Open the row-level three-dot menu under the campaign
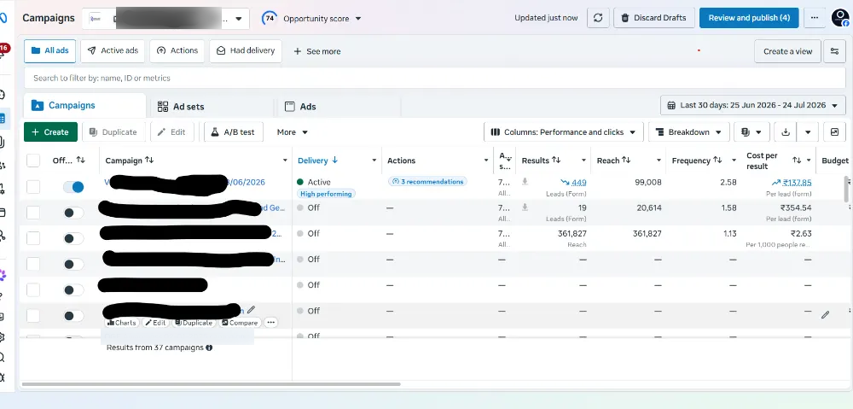The image size is (853, 409). click(x=270, y=323)
